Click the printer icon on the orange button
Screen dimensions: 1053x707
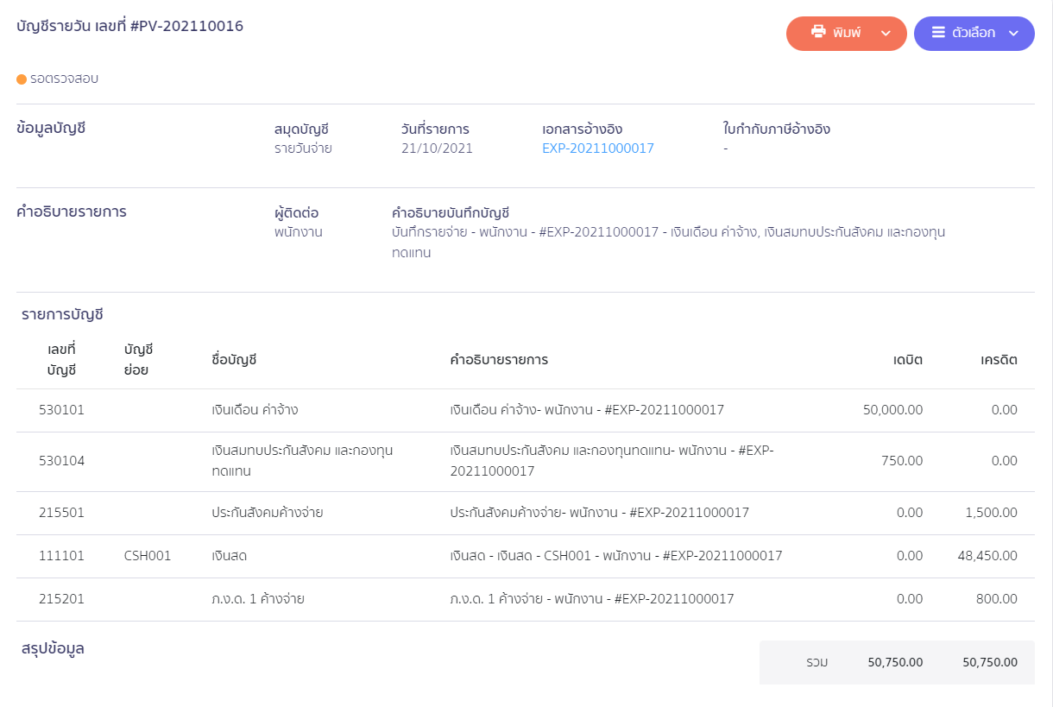[818, 33]
